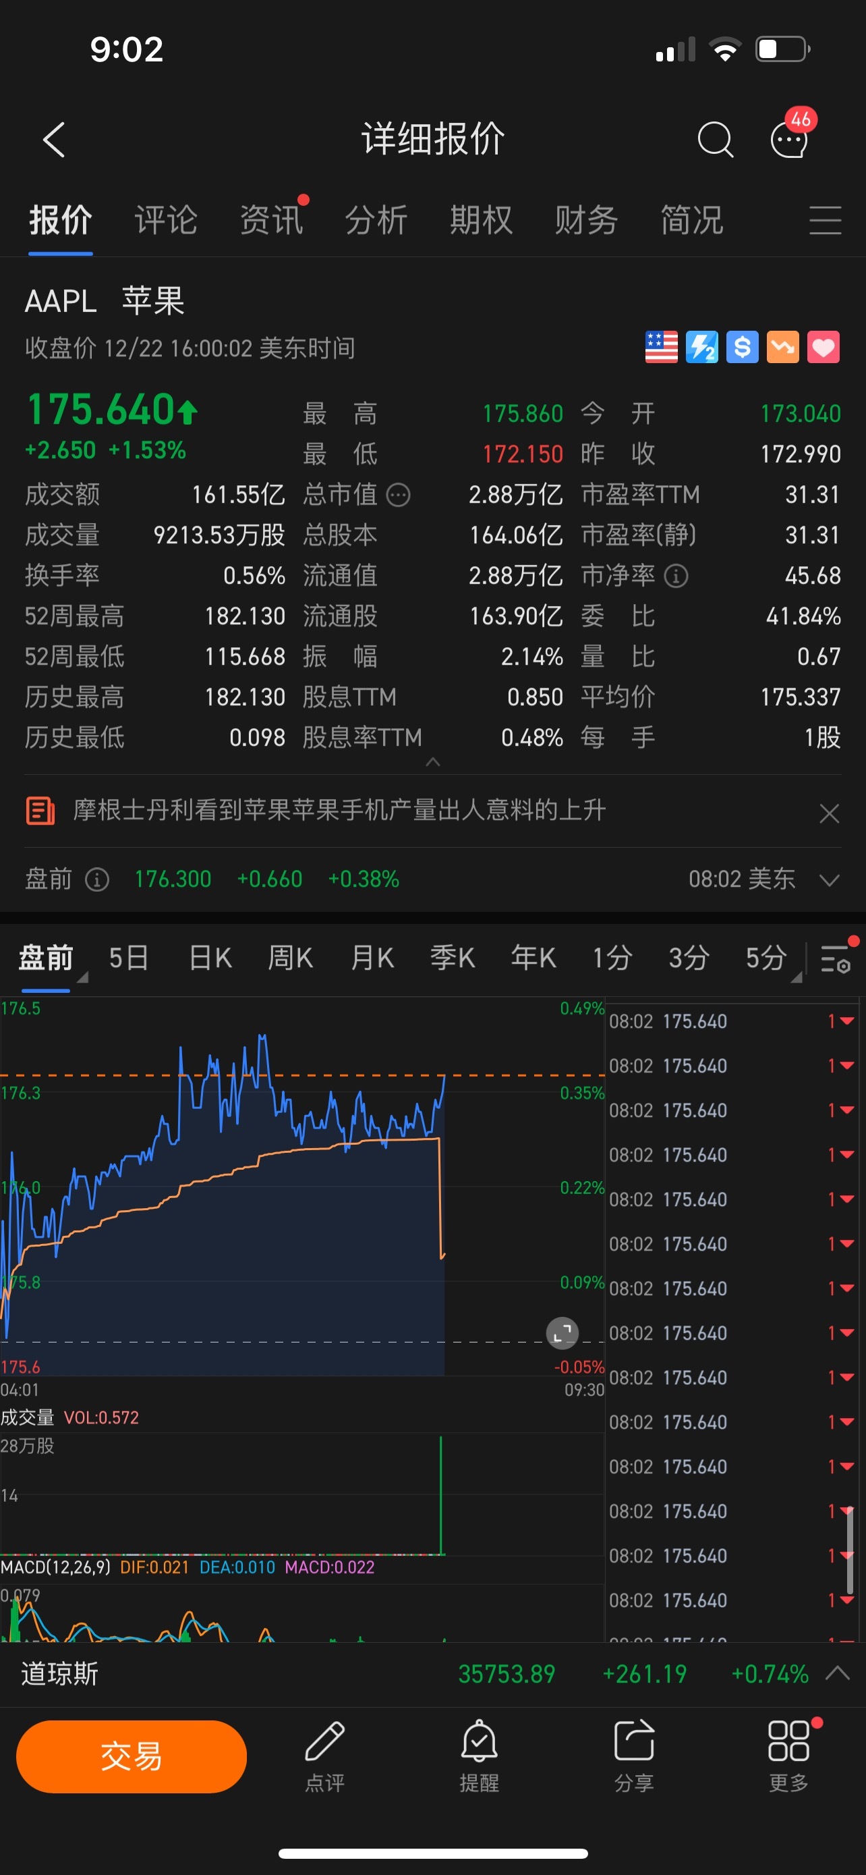Open the orange news document icon
Image resolution: width=866 pixels, height=1875 pixels.
click(40, 811)
